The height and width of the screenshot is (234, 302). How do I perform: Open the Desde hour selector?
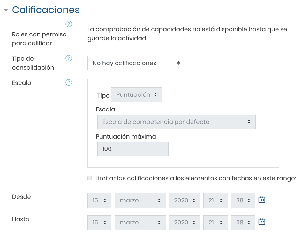(215, 200)
